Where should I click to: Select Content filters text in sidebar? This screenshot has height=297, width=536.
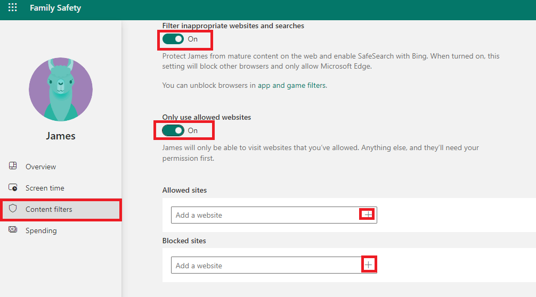(x=48, y=209)
